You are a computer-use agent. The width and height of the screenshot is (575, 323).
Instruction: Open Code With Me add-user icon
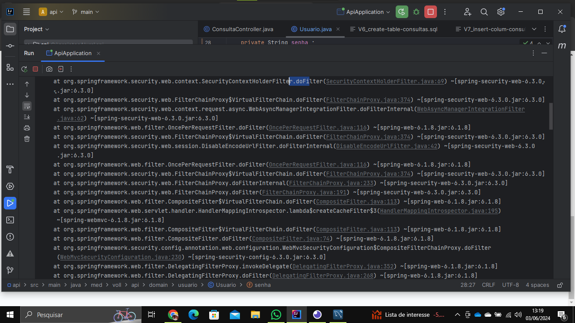click(467, 12)
